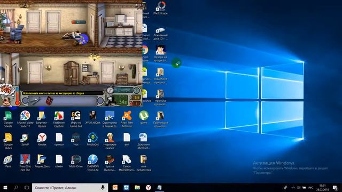Open the Вечера на хуторе shortcut
The width and height of the screenshot is (342, 192).
[x=160, y=53]
